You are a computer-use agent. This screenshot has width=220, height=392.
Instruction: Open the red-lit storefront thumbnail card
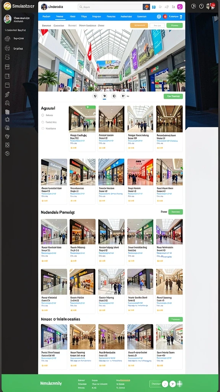(x=140, y=172)
